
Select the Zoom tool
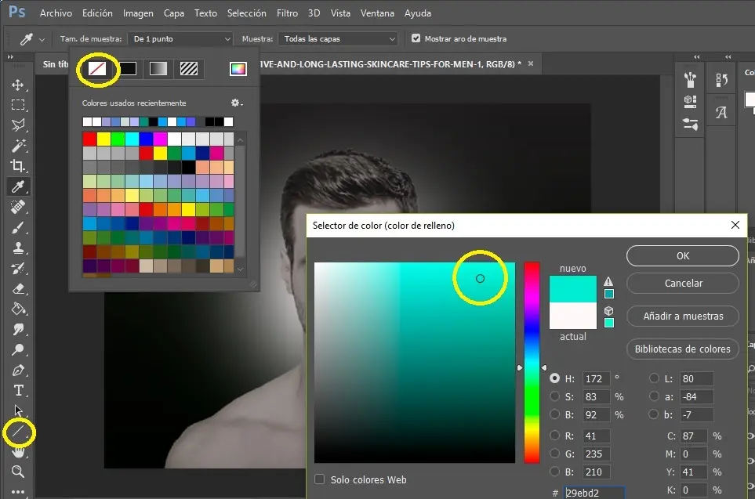click(x=17, y=472)
